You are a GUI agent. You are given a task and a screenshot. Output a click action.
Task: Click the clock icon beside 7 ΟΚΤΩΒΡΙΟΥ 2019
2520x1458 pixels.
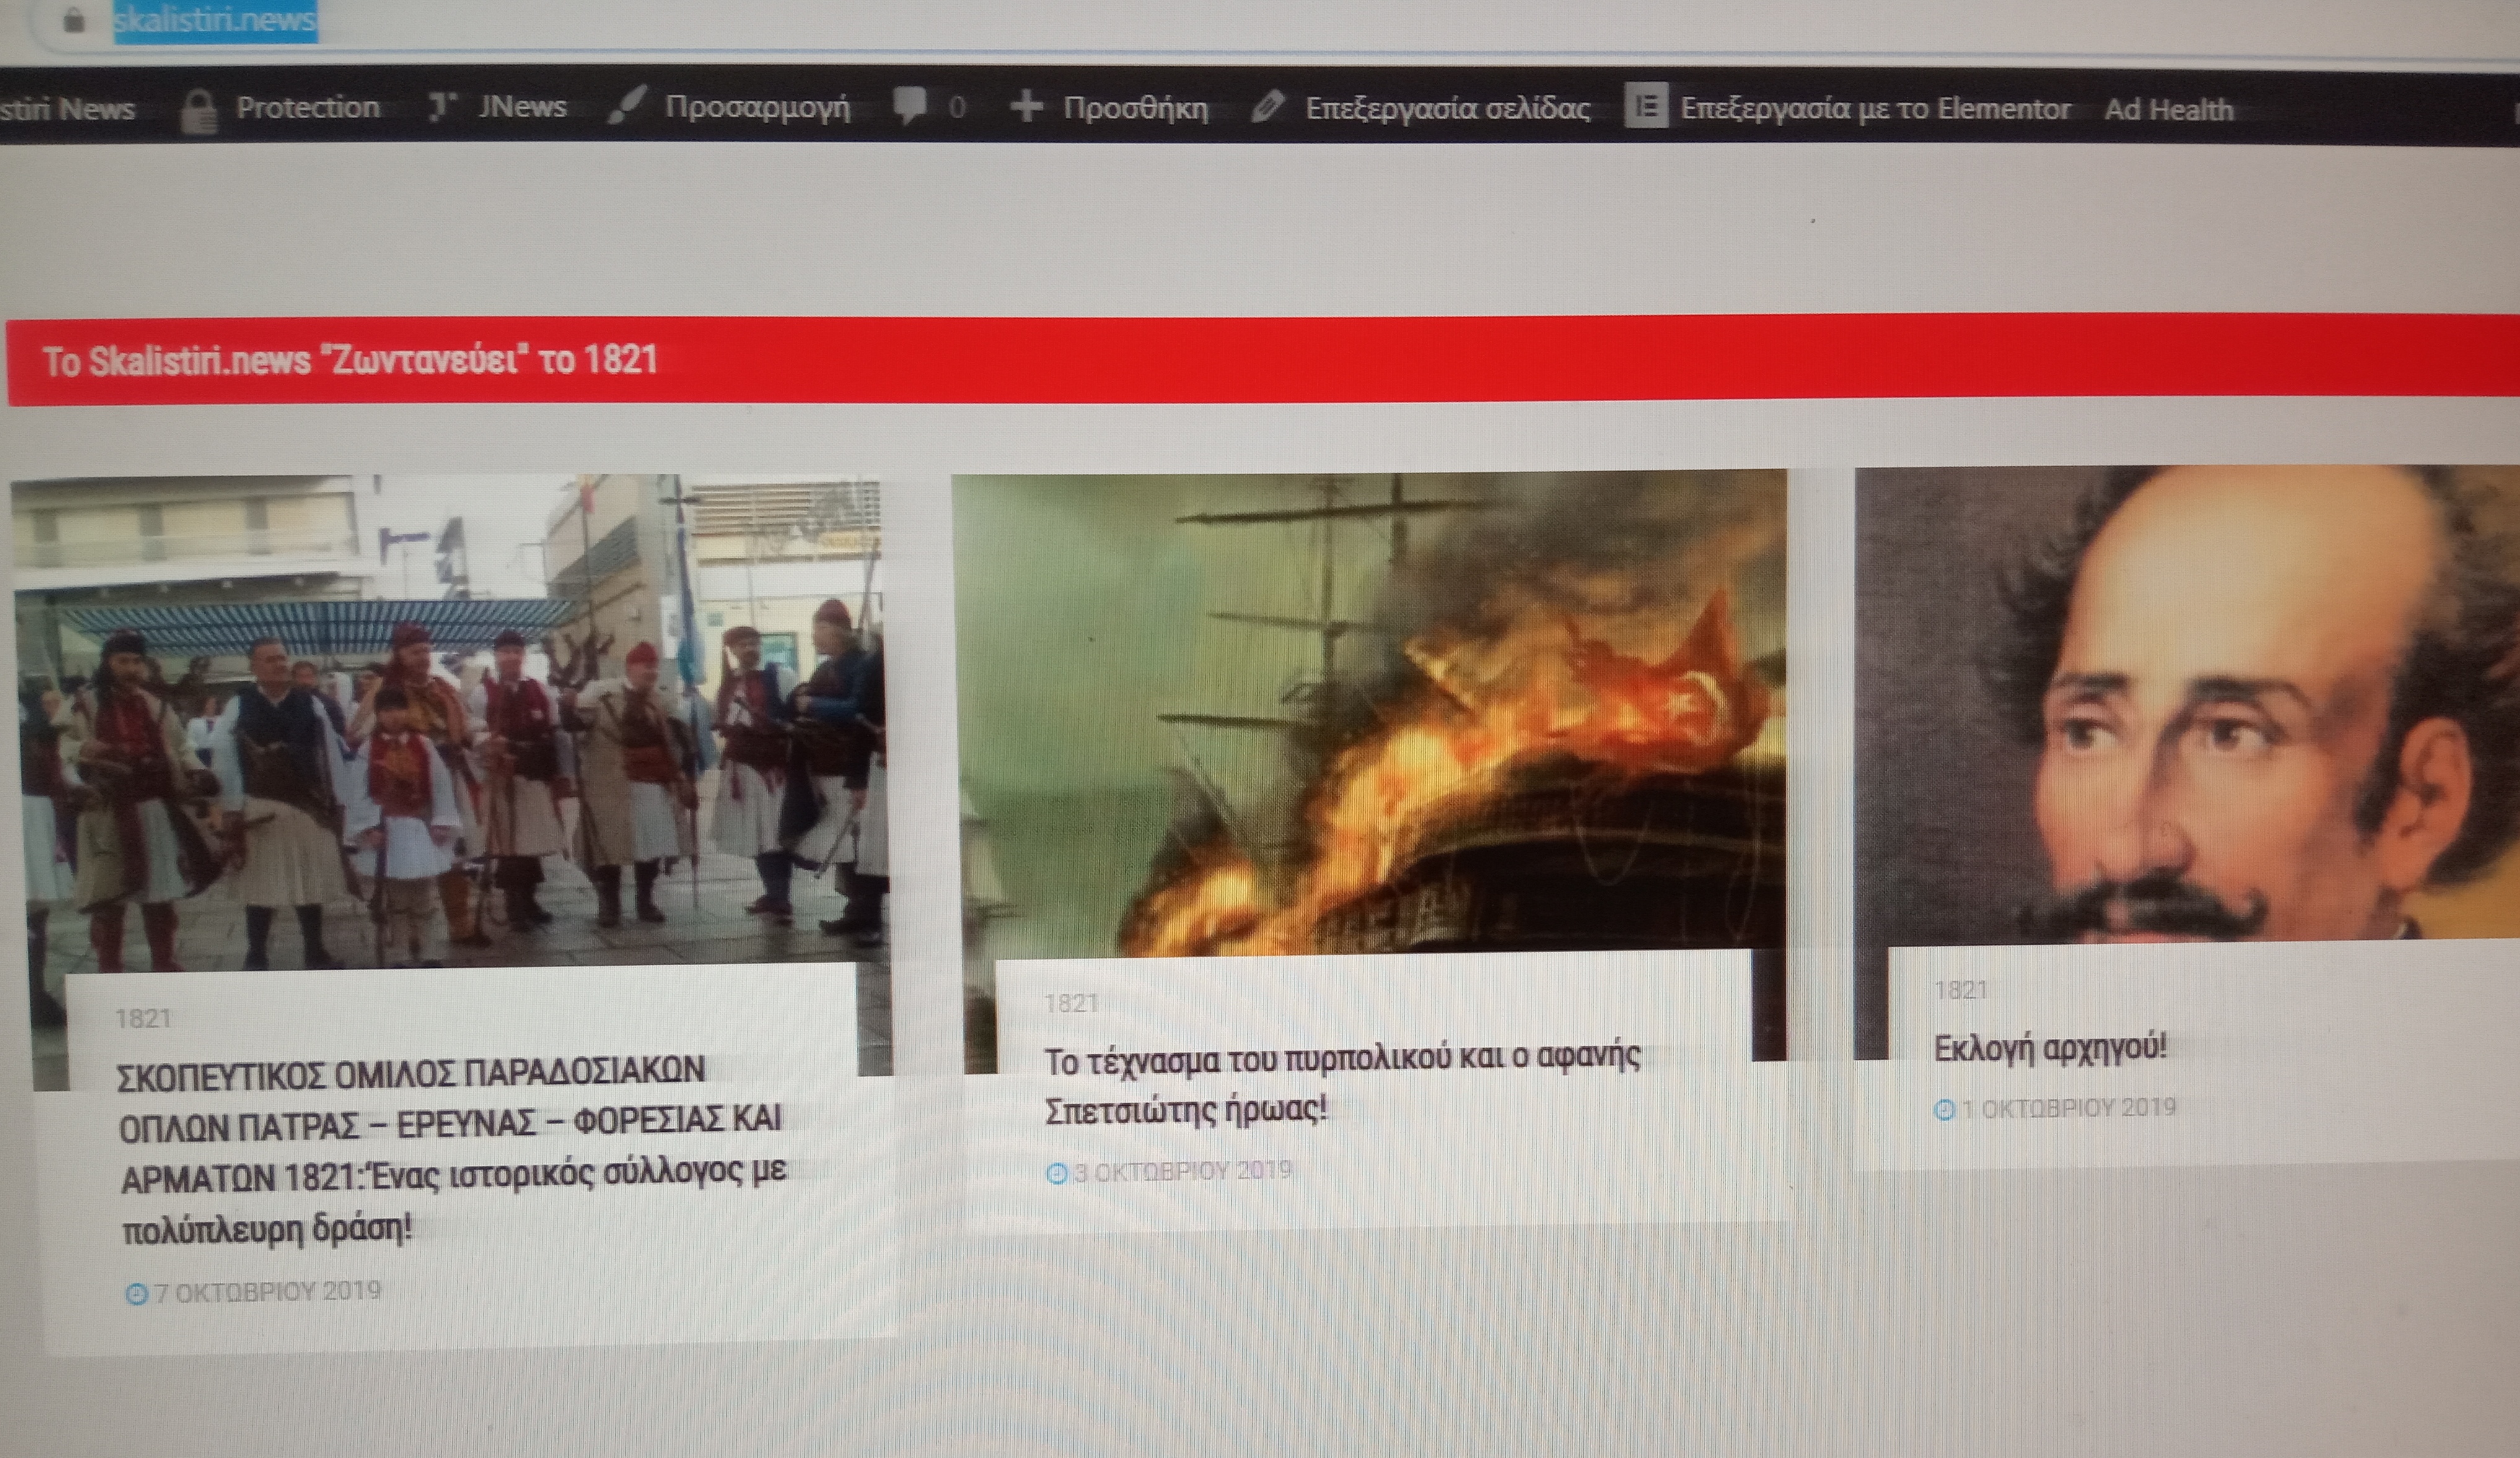click(x=136, y=1294)
